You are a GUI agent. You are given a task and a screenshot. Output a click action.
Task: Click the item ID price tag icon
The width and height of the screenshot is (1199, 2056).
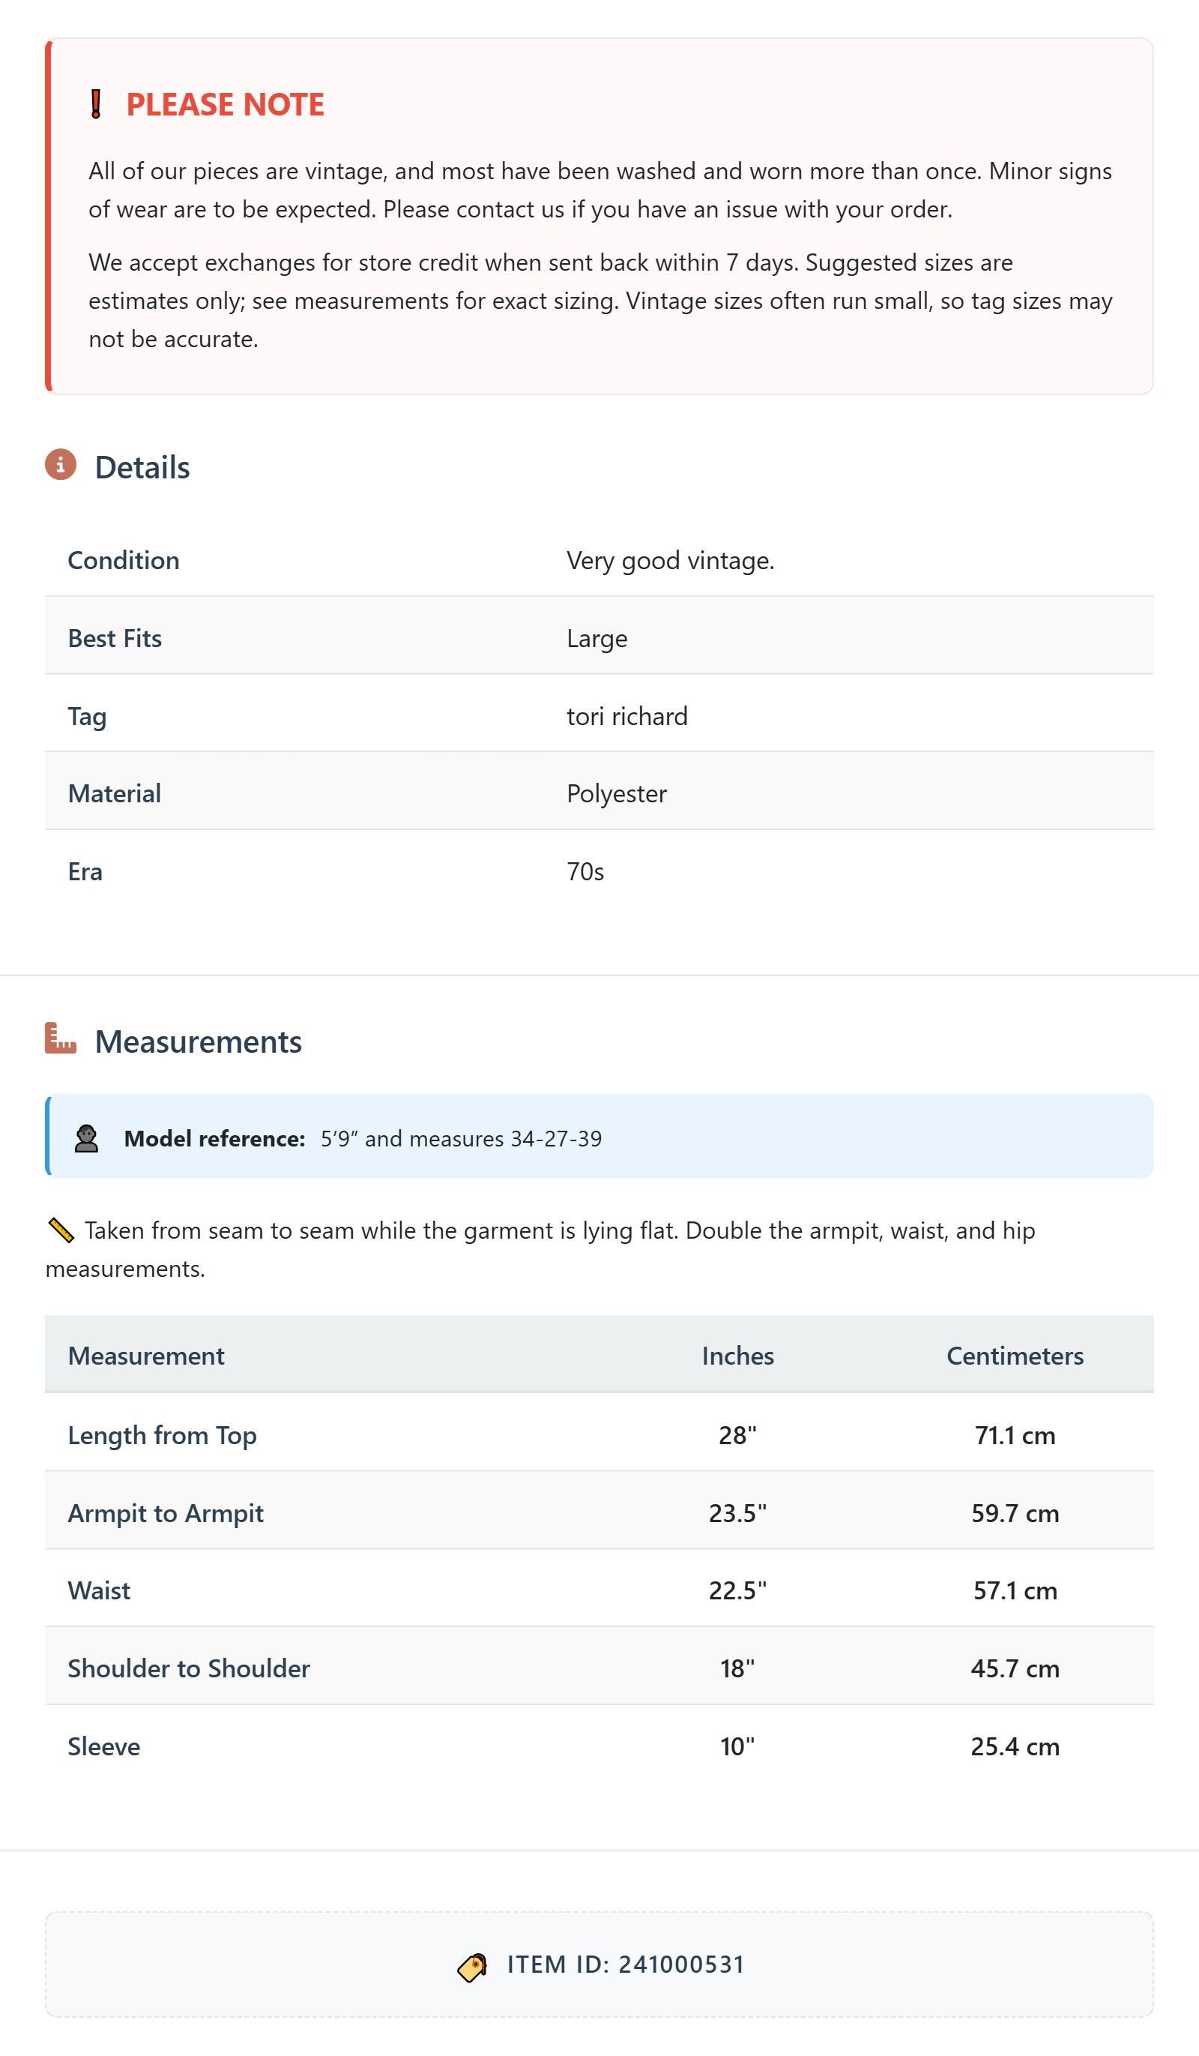(472, 1967)
